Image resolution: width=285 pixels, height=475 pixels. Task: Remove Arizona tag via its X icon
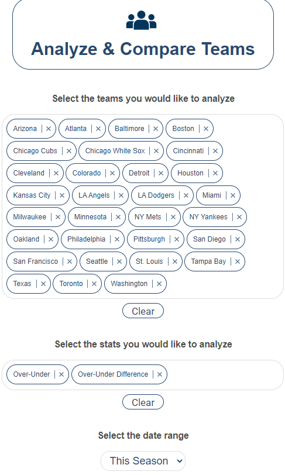(x=49, y=129)
